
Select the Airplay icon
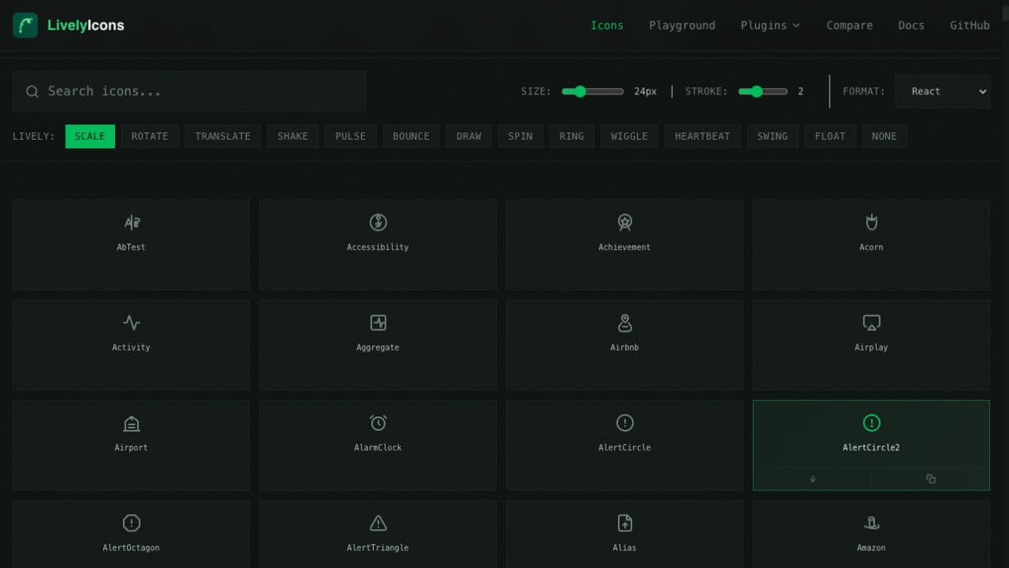point(871,345)
